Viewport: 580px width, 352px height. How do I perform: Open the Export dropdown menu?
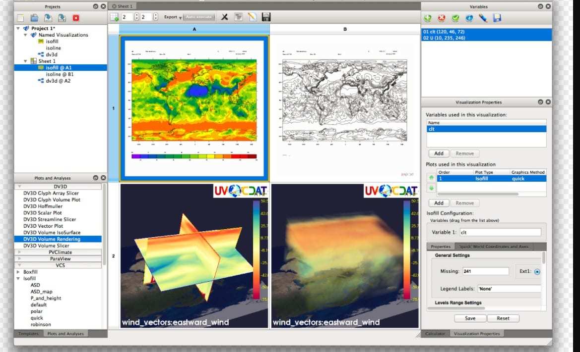tap(173, 17)
